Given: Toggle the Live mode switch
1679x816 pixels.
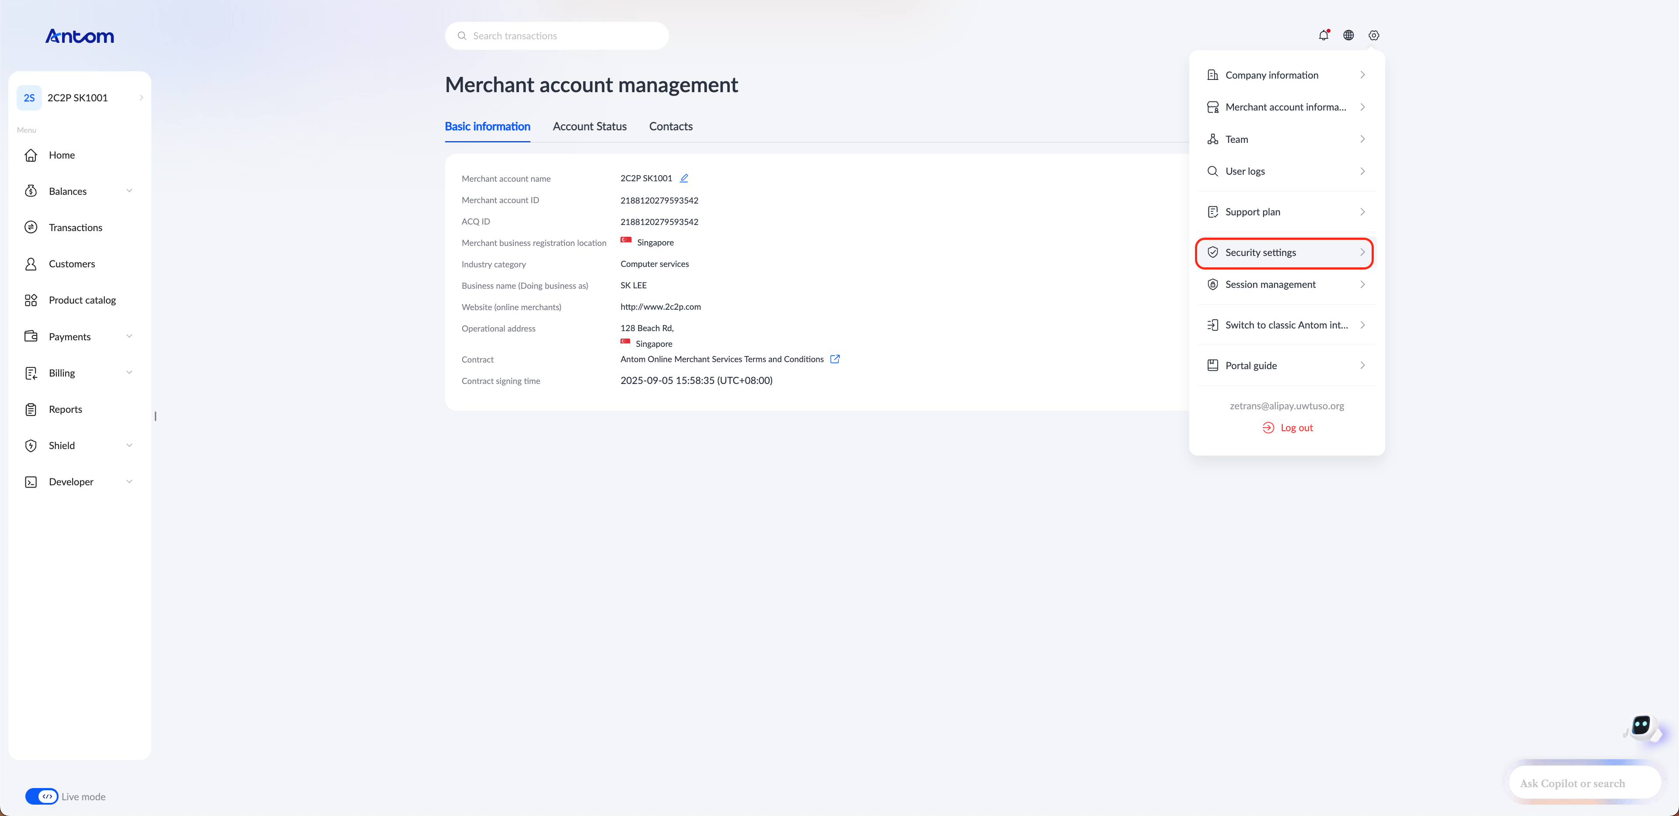Looking at the screenshot, I should pos(42,796).
